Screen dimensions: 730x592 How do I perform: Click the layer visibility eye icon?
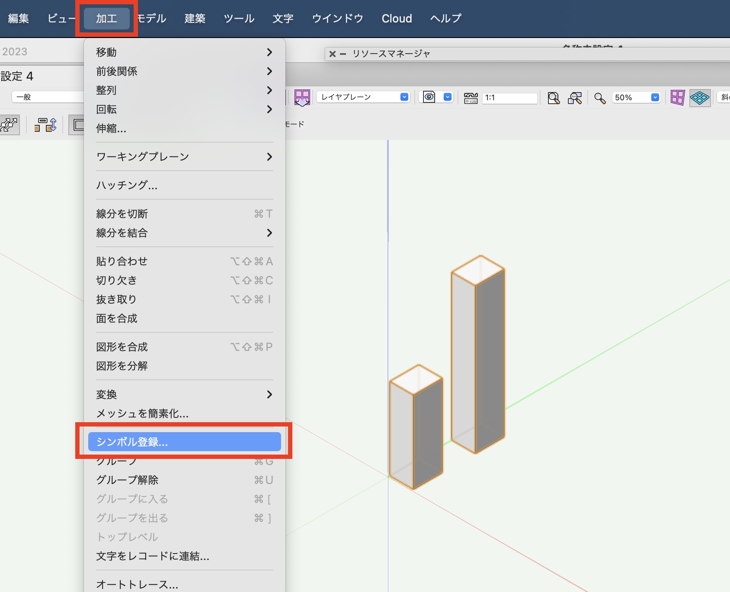click(429, 97)
